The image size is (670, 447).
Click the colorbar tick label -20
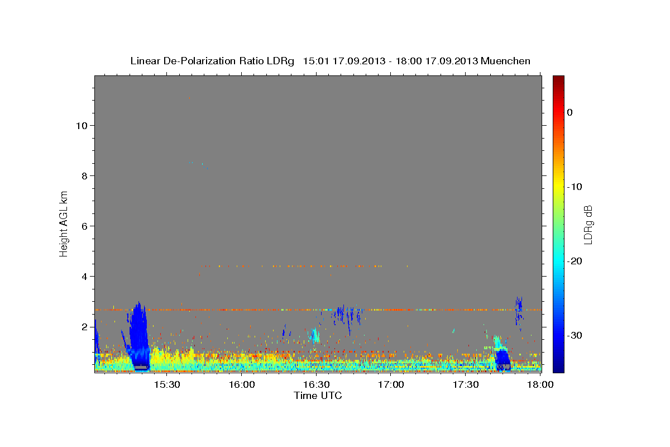pyautogui.click(x=575, y=261)
